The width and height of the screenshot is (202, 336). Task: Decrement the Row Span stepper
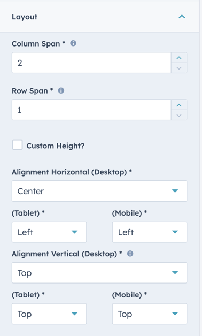pyautogui.click(x=179, y=115)
